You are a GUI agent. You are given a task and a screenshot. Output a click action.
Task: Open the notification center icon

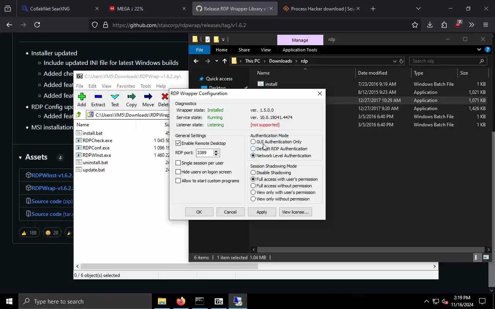click(x=482, y=301)
